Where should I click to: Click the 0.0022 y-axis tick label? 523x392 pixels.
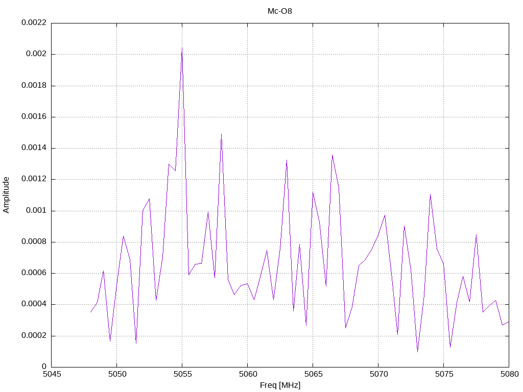pyautogui.click(x=34, y=22)
